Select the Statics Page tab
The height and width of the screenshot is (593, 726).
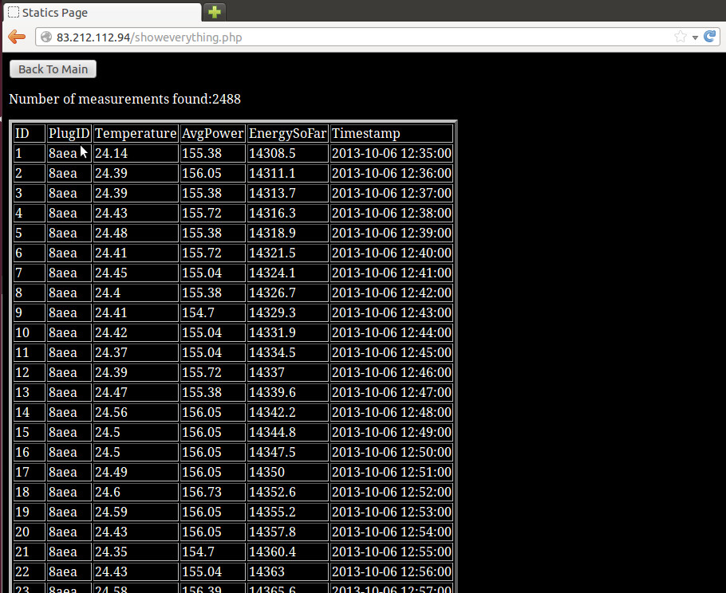tap(103, 13)
